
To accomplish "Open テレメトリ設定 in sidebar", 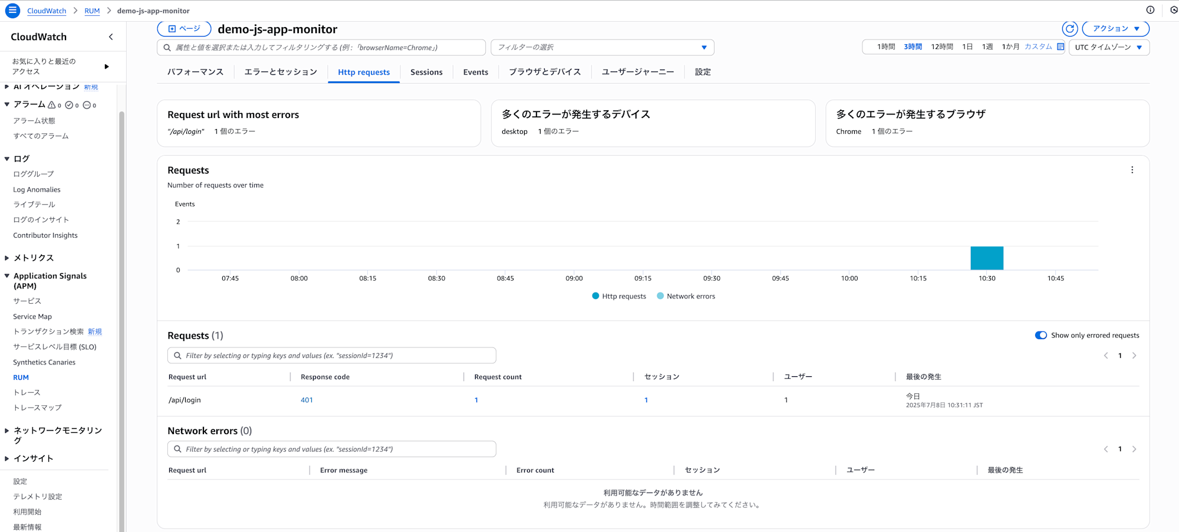I will coord(38,497).
